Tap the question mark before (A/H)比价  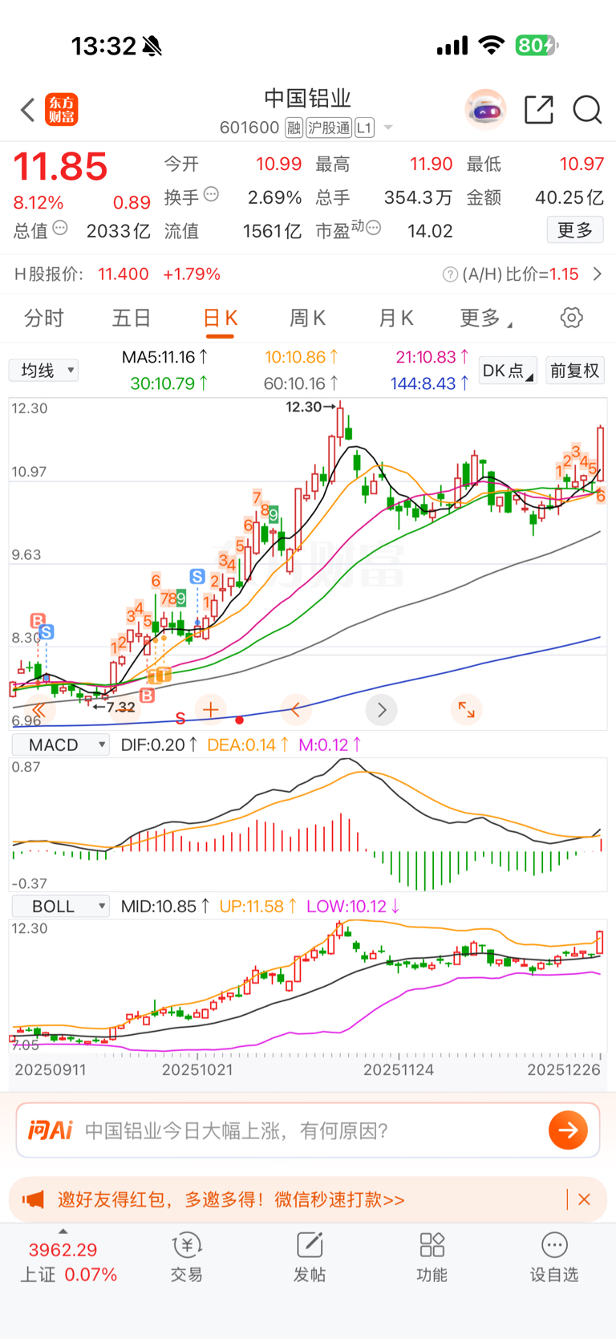(450, 275)
